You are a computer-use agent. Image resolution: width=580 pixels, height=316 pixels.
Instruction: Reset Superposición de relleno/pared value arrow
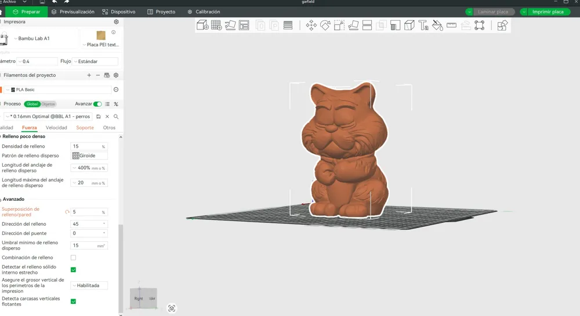click(x=67, y=212)
